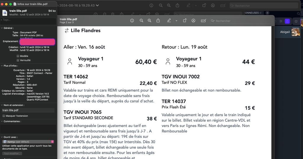
Task: Collapse the Général section
Action: [2, 28]
